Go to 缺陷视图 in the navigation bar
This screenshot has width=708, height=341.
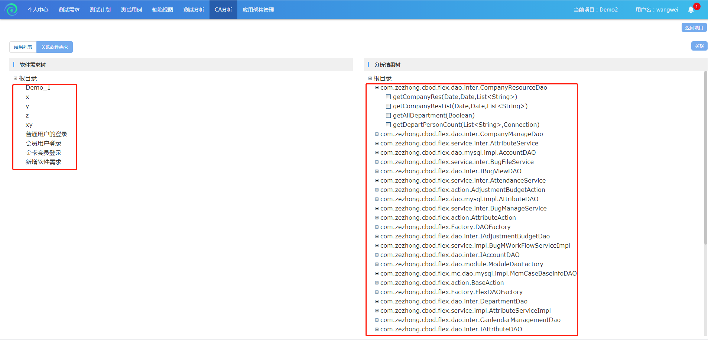tap(163, 10)
